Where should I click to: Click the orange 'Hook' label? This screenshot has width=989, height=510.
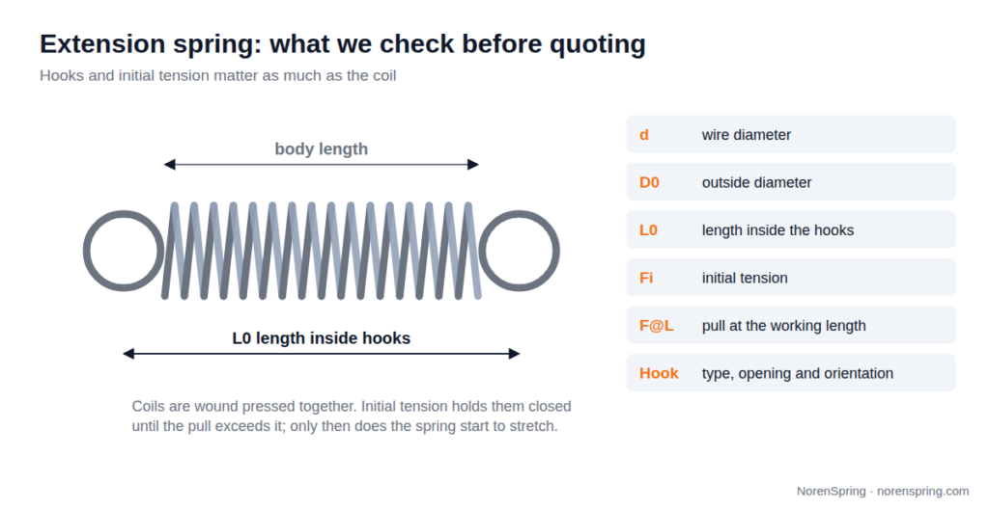(659, 373)
